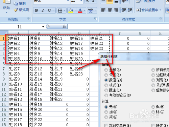
Task: Click cell containing 姓名18 in column A
Action: pos(18,125)
